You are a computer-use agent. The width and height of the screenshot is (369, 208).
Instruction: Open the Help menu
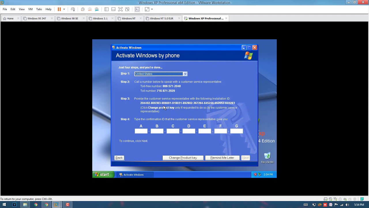tap(48, 9)
